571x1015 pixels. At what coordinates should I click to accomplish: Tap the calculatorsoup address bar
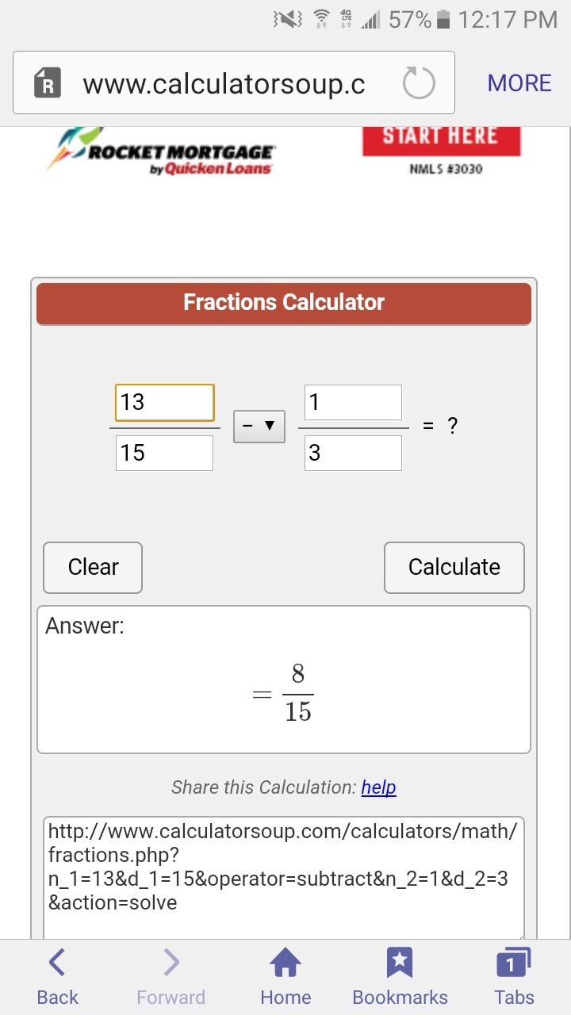point(234,83)
